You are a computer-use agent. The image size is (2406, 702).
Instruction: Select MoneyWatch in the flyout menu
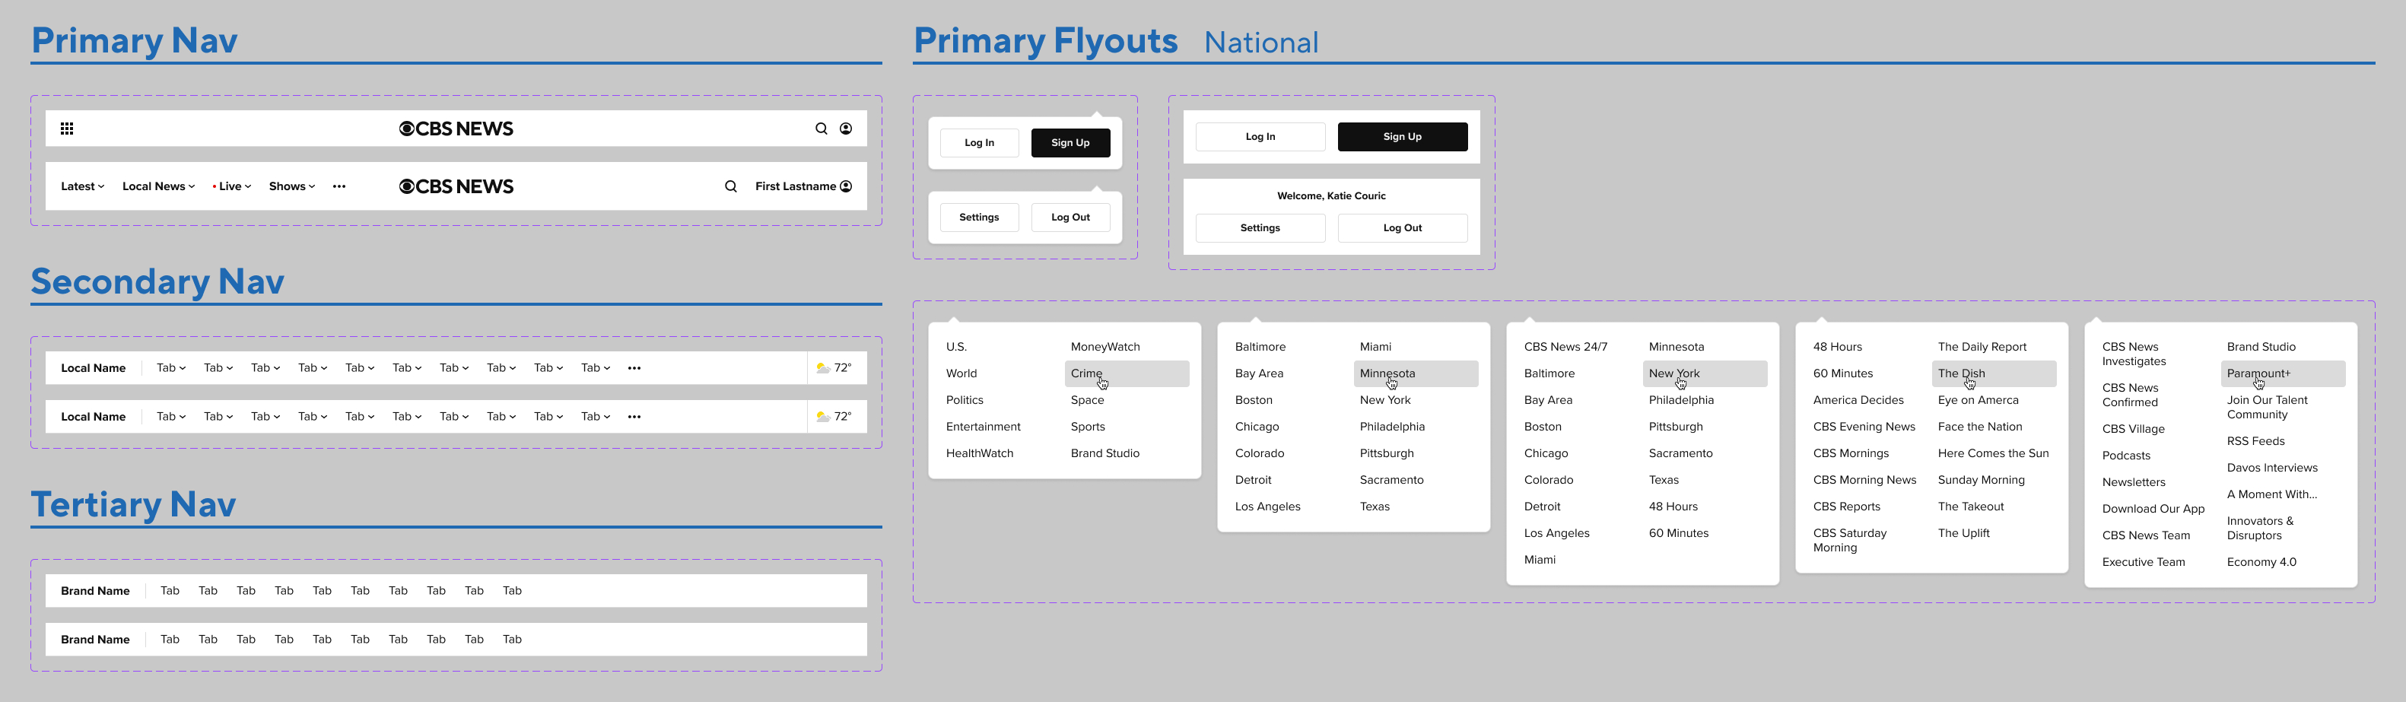1105,346
